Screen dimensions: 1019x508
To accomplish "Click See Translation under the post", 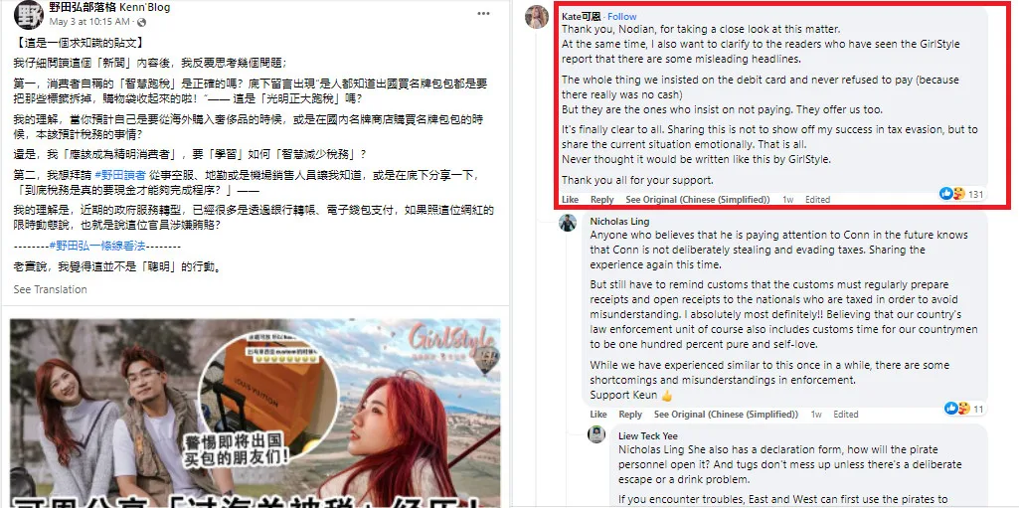I will click(x=50, y=289).
